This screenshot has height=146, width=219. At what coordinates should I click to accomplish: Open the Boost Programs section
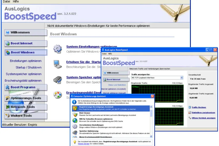click(26, 87)
